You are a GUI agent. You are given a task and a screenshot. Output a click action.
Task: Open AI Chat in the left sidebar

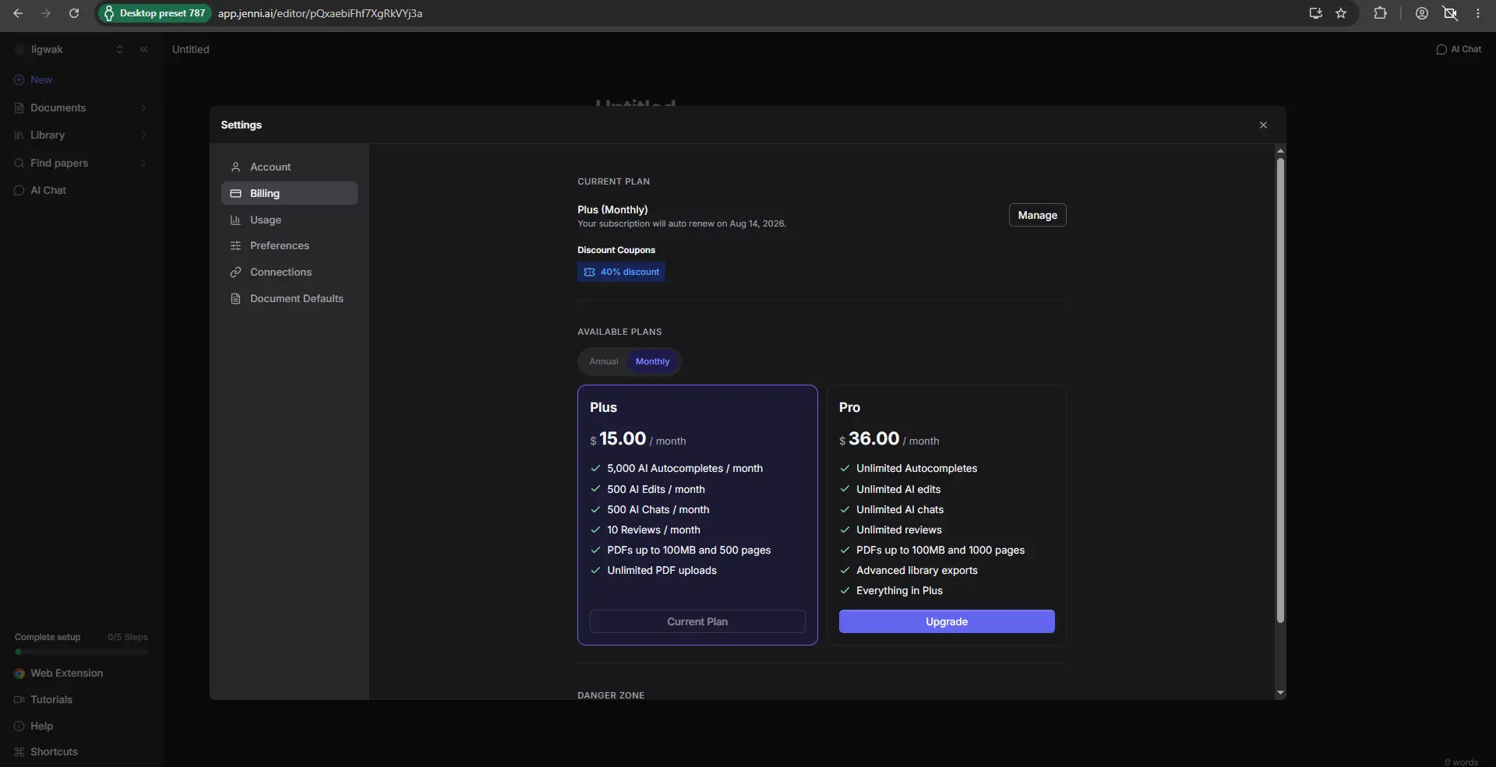pyautogui.click(x=48, y=190)
